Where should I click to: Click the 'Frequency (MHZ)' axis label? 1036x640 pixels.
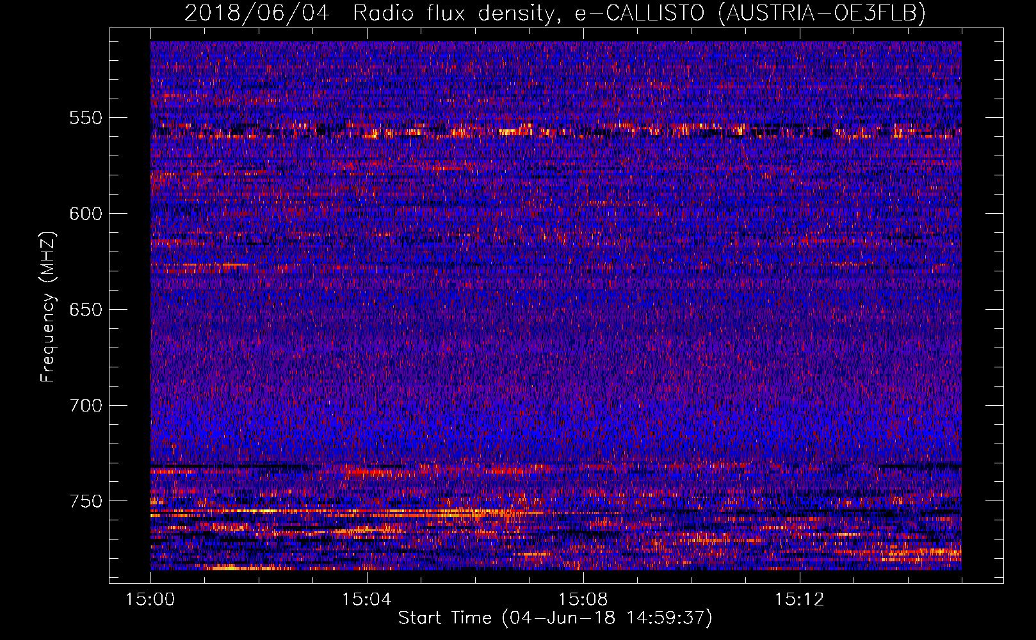click(49, 307)
